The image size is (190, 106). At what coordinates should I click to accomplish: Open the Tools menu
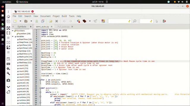[72, 16]
